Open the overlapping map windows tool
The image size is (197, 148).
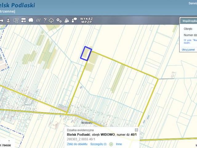click(16, 20)
